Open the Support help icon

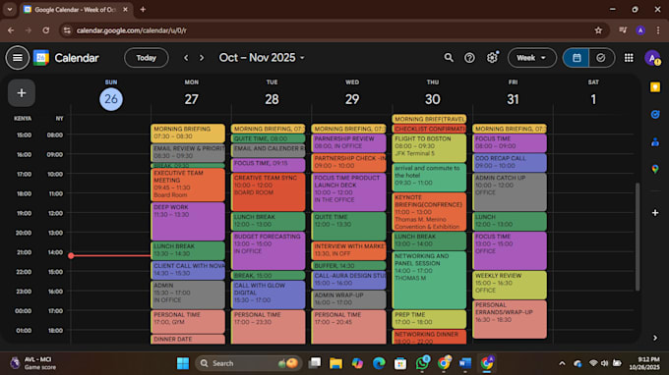pyautogui.click(x=469, y=58)
